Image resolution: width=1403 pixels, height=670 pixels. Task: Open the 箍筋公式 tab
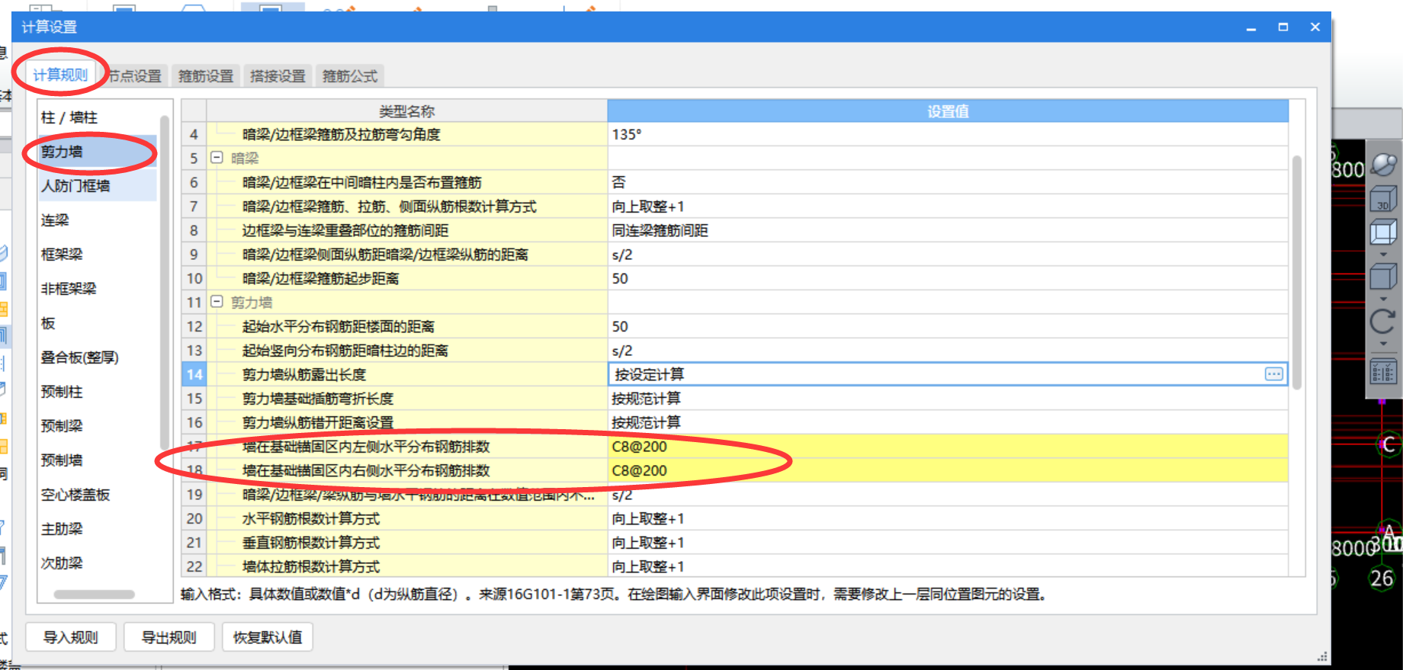(x=350, y=76)
